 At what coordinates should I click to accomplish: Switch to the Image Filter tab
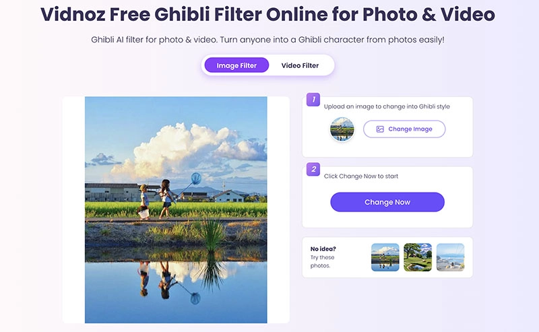coord(236,65)
